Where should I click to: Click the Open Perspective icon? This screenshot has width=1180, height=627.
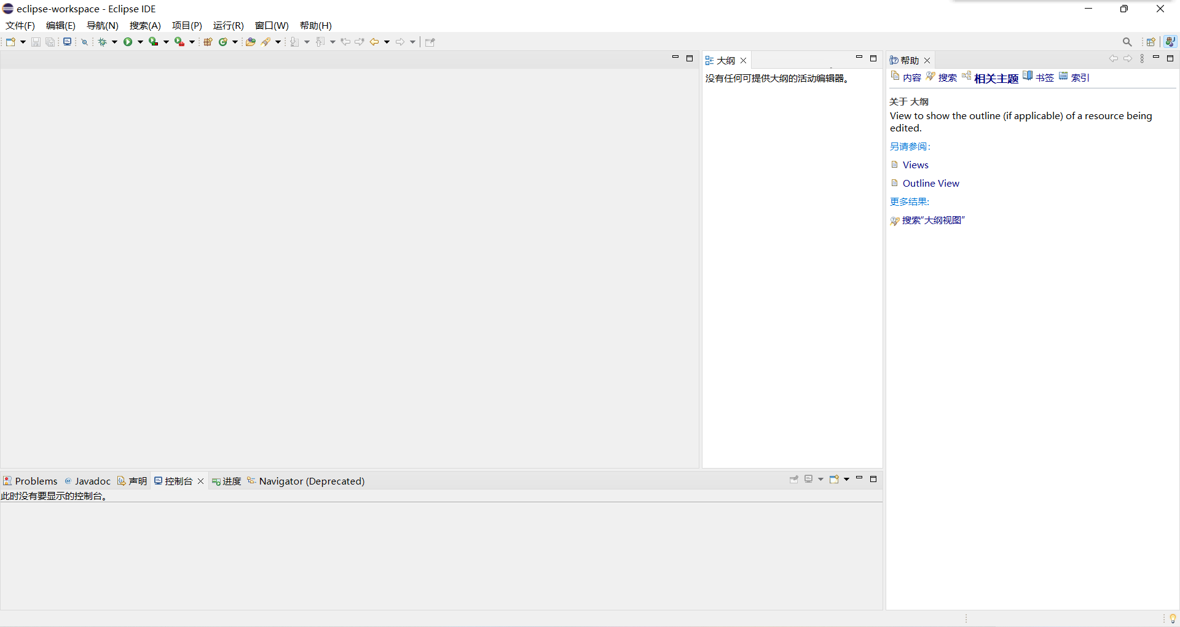pos(1151,42)
